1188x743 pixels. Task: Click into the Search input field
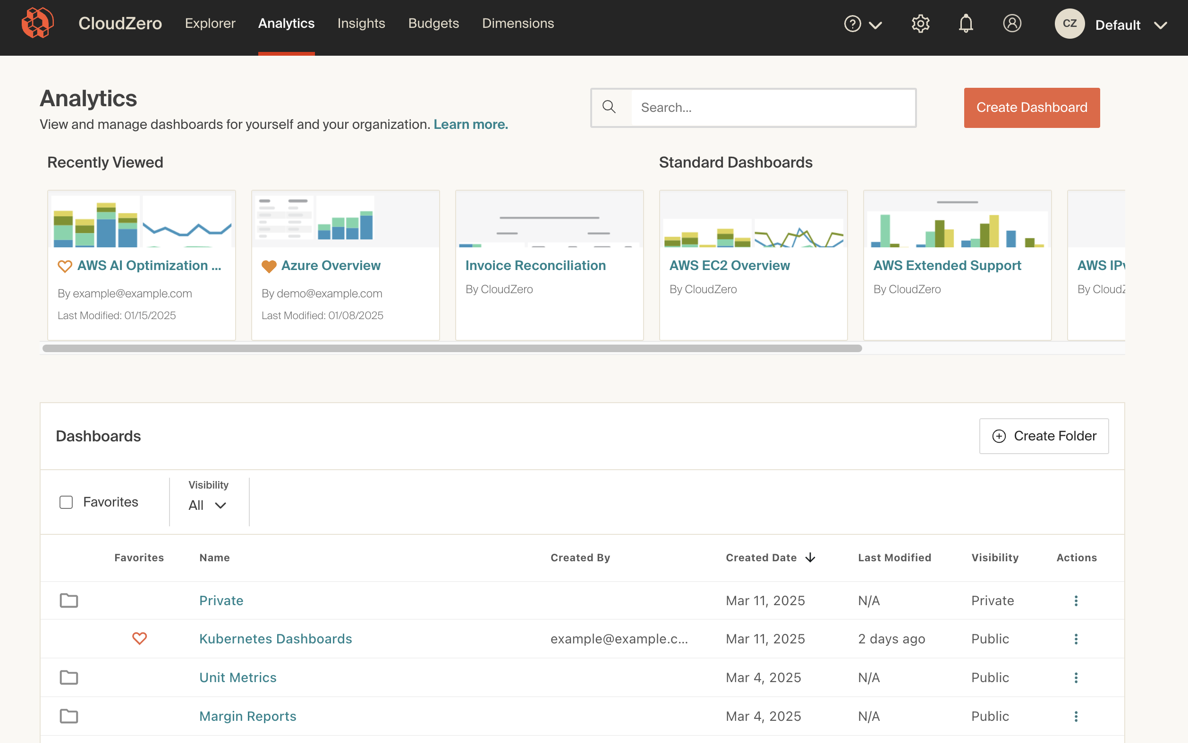click(x=773, y=108)
